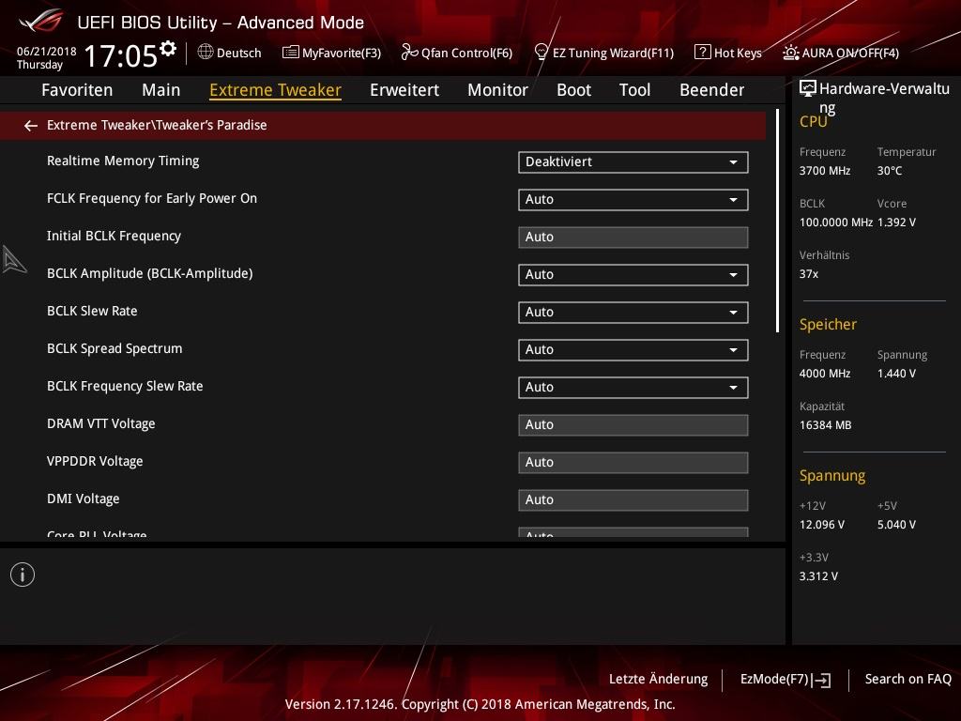The image size is (961, 721).
Task: Open the Favoriten tab
Action: tap(77, 90)
